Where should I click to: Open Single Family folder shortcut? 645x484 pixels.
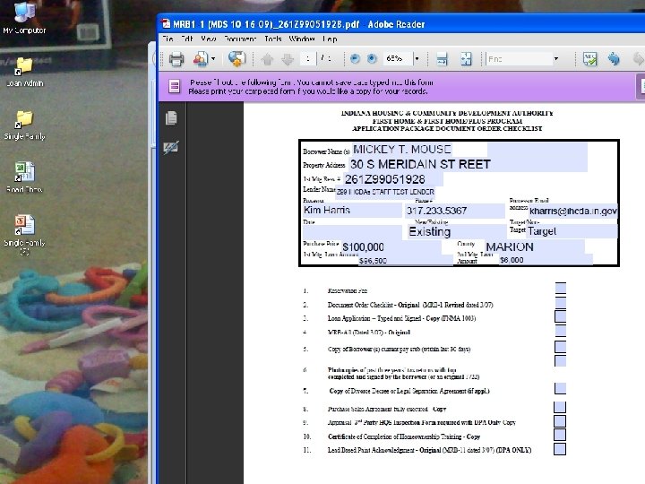[24, 125]
